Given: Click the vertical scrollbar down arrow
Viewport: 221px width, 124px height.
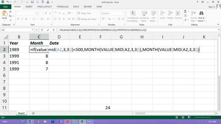Looking at the screenshot, I should point(219,110).
